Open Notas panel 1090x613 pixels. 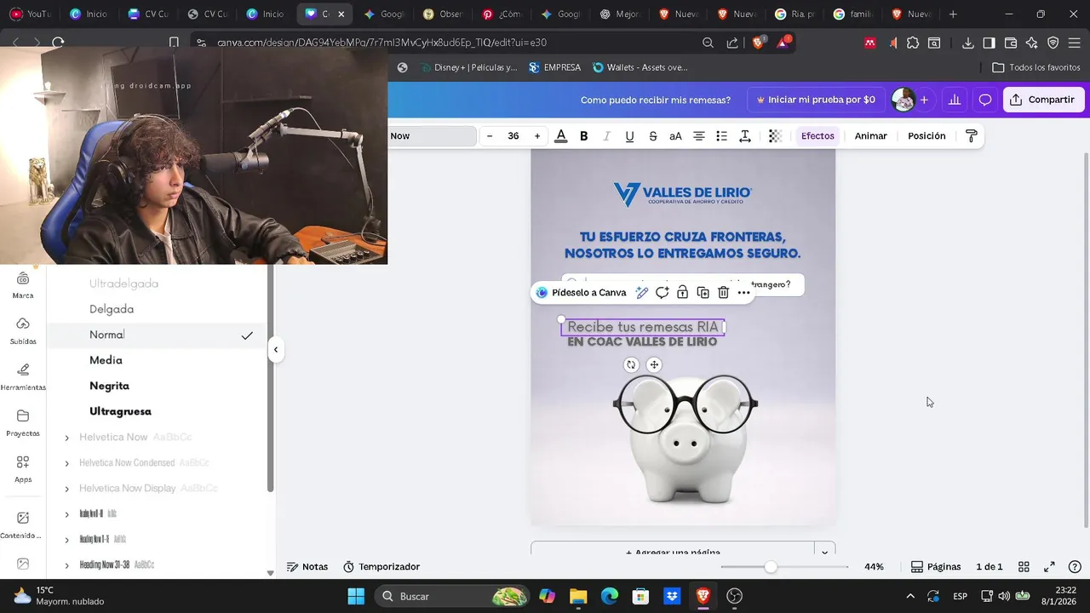[307, 567]
